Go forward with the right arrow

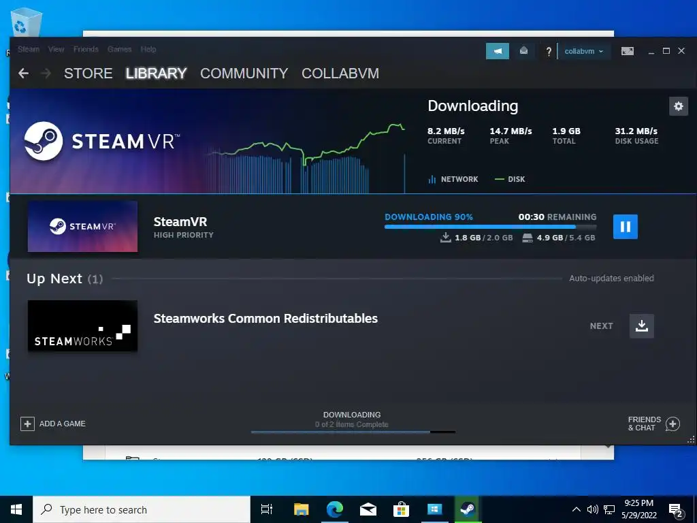coord(46,74)
